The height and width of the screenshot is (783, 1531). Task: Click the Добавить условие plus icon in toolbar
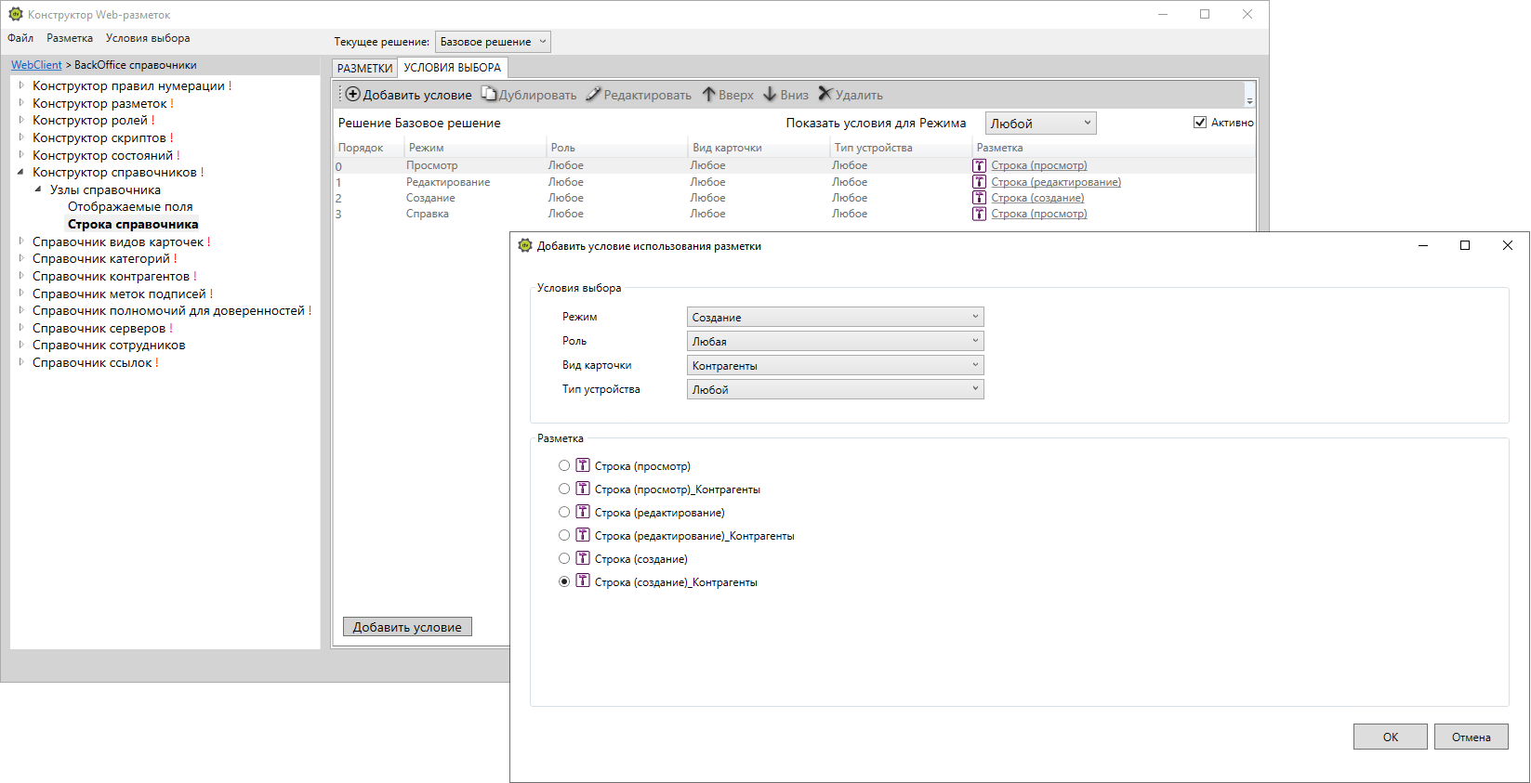pyautogui.click(x=352, y=95)
